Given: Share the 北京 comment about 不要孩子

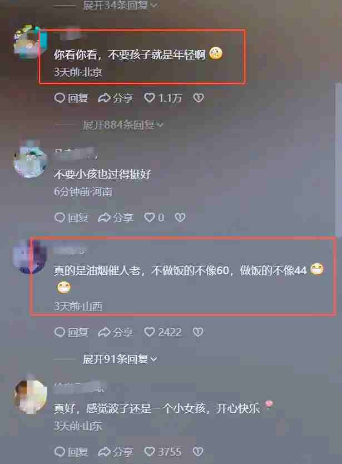Looking at the screenshot, I should [x=115, y=98].
